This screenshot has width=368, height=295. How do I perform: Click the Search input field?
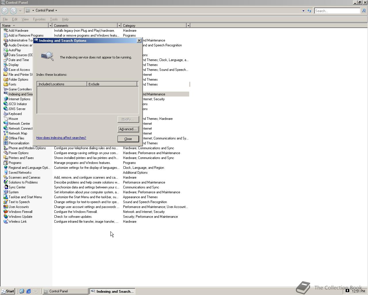pyautogui.click(x=337, y=11)
